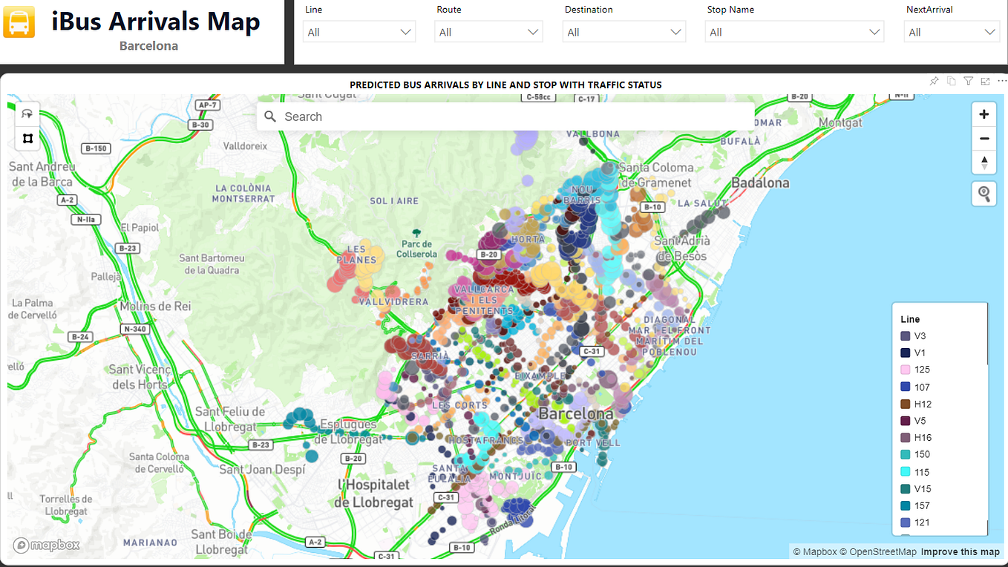This screenshot has width=1008, height=567.
Task: Click the Mapbox logo on the map
Action: pos(46,545)
